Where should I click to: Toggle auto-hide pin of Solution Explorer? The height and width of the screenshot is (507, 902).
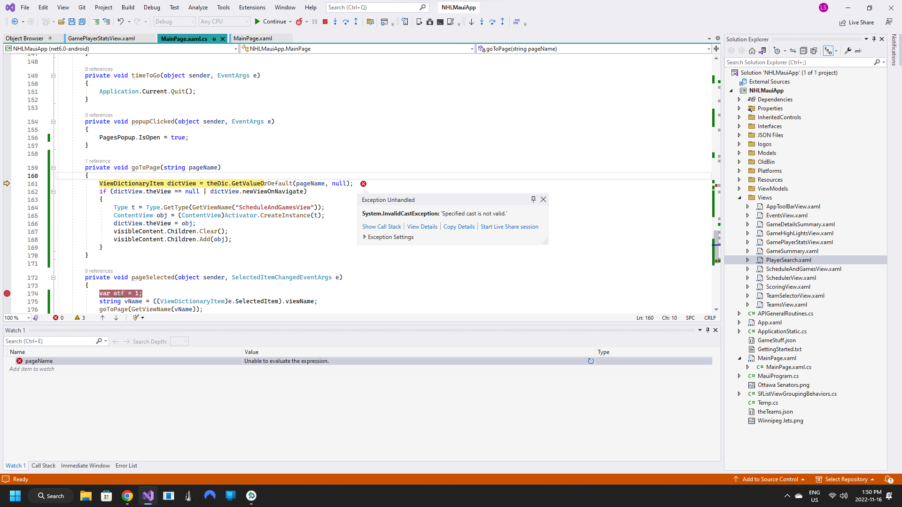tap(874, 39)
